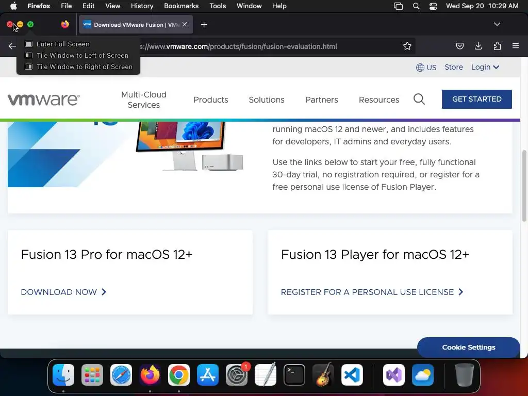Screen dimensions: 528x396
Task: Open Visual Studio Code from the Dock
Action: 352,375
